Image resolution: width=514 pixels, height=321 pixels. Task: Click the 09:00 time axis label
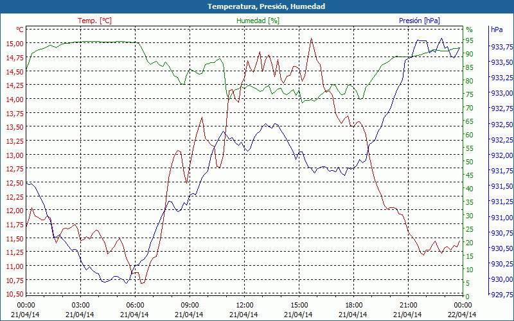click(189, 306)
